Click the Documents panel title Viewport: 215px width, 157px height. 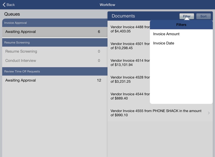tap(123, 16)
